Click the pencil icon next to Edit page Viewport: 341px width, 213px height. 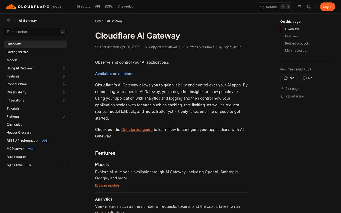click(282, 89)
